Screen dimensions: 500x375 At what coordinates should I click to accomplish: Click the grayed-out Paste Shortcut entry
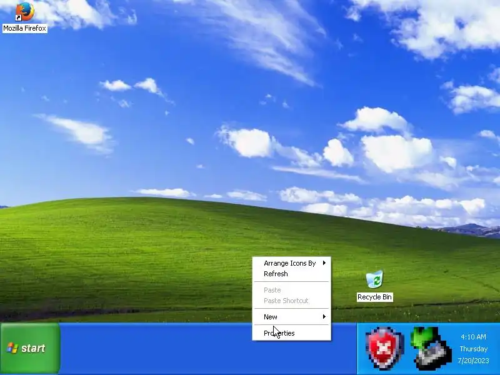291,301
